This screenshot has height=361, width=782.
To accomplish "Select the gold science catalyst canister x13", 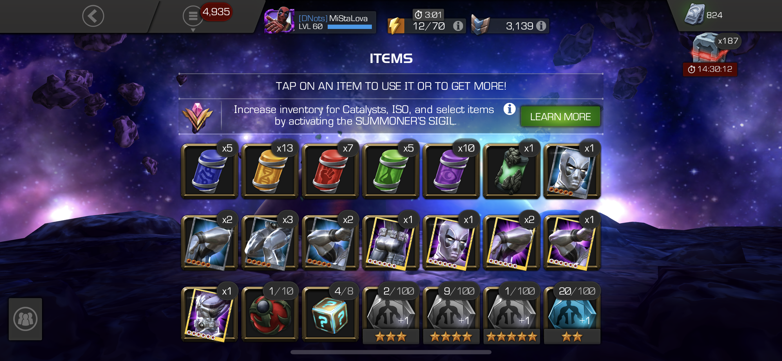I will pos(270,171).
